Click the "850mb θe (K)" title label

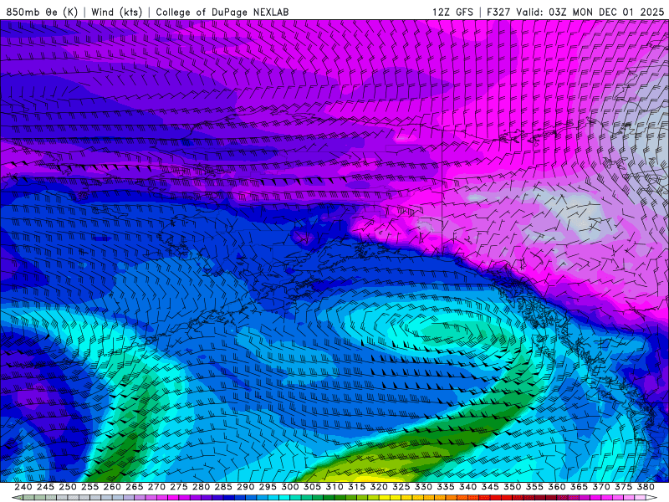pos(42,12)
